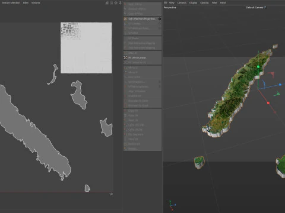This screenshot has height=213, width=285.
Task: Run Clear UV Pins command
Action: pyautogui.click(x=142, y=14)
